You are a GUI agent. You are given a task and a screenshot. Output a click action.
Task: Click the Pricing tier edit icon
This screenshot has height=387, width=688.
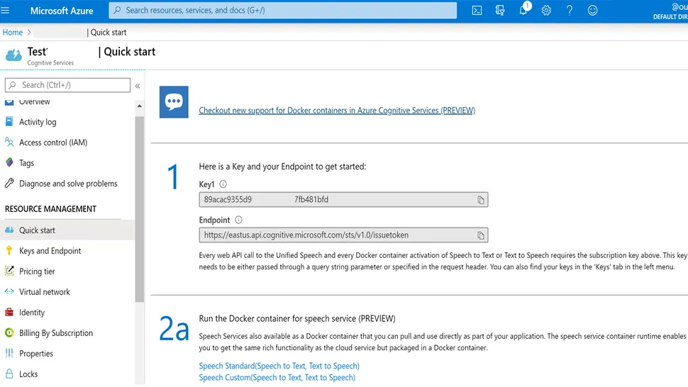(x=9, y=271)
